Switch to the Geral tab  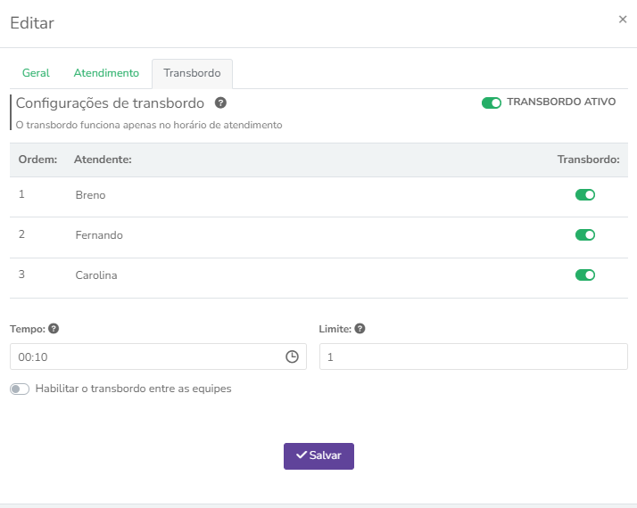tap(36, 73)
